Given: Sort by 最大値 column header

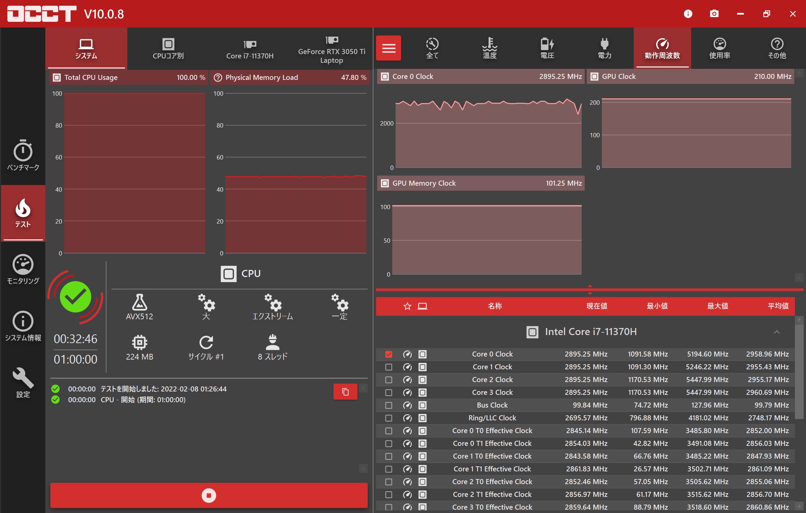Looking at the screenshot, I should tap(718, 306).
